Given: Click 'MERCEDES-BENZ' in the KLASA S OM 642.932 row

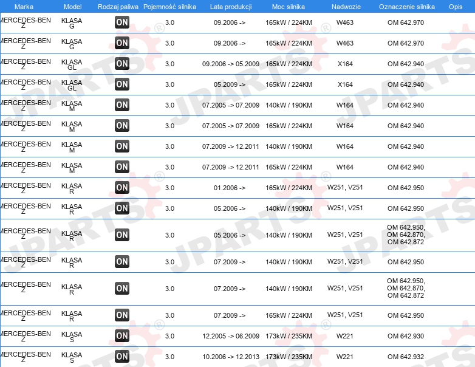Looking at the screenshot, I should click(26, 357).
